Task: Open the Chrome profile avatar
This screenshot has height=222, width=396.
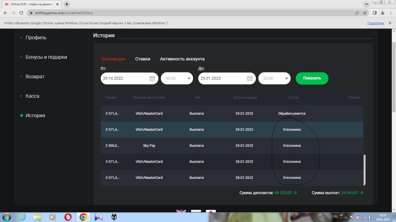Action: point(382,13)
